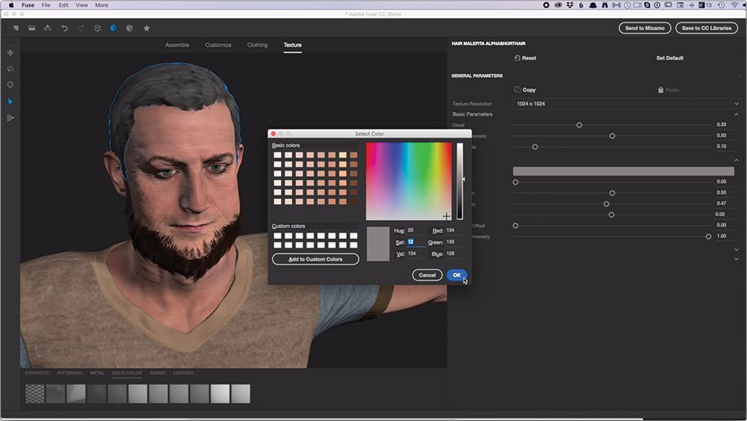The image size is (747, 421).
Task: Click the new character icon in toolbar
Action: [x=16, y=28]
